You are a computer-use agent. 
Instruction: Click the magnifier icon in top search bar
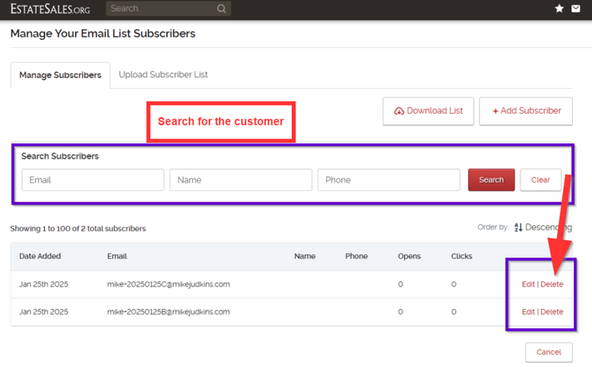[222, 8]
